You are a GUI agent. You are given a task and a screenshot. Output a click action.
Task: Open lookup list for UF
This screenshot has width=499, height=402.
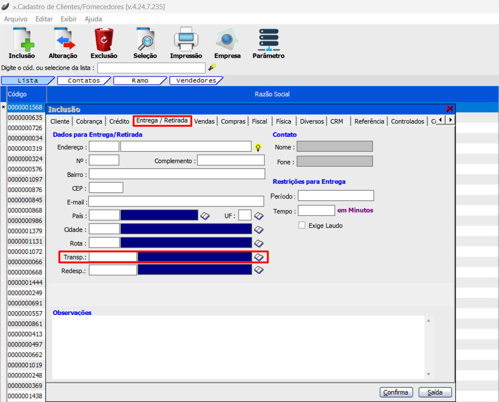pyautogui.click(x=259, y=216)
